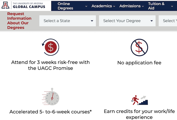
Task: Expand the Select Your Degree dropdown
Action: 127,21
